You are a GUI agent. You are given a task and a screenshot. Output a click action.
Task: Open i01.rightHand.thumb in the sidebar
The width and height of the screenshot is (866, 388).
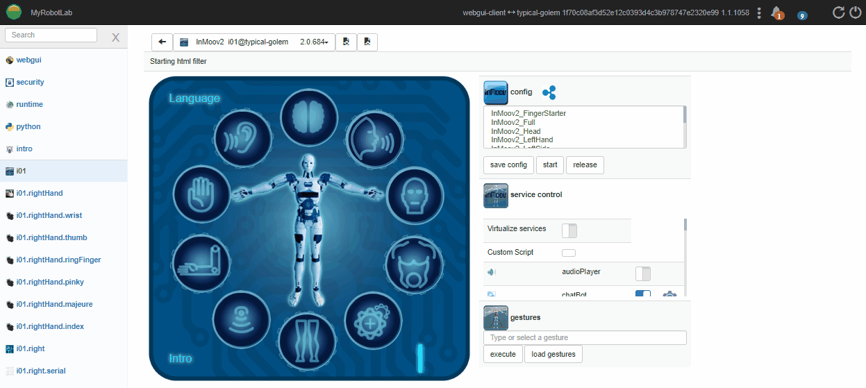click(x=51, y=237)
